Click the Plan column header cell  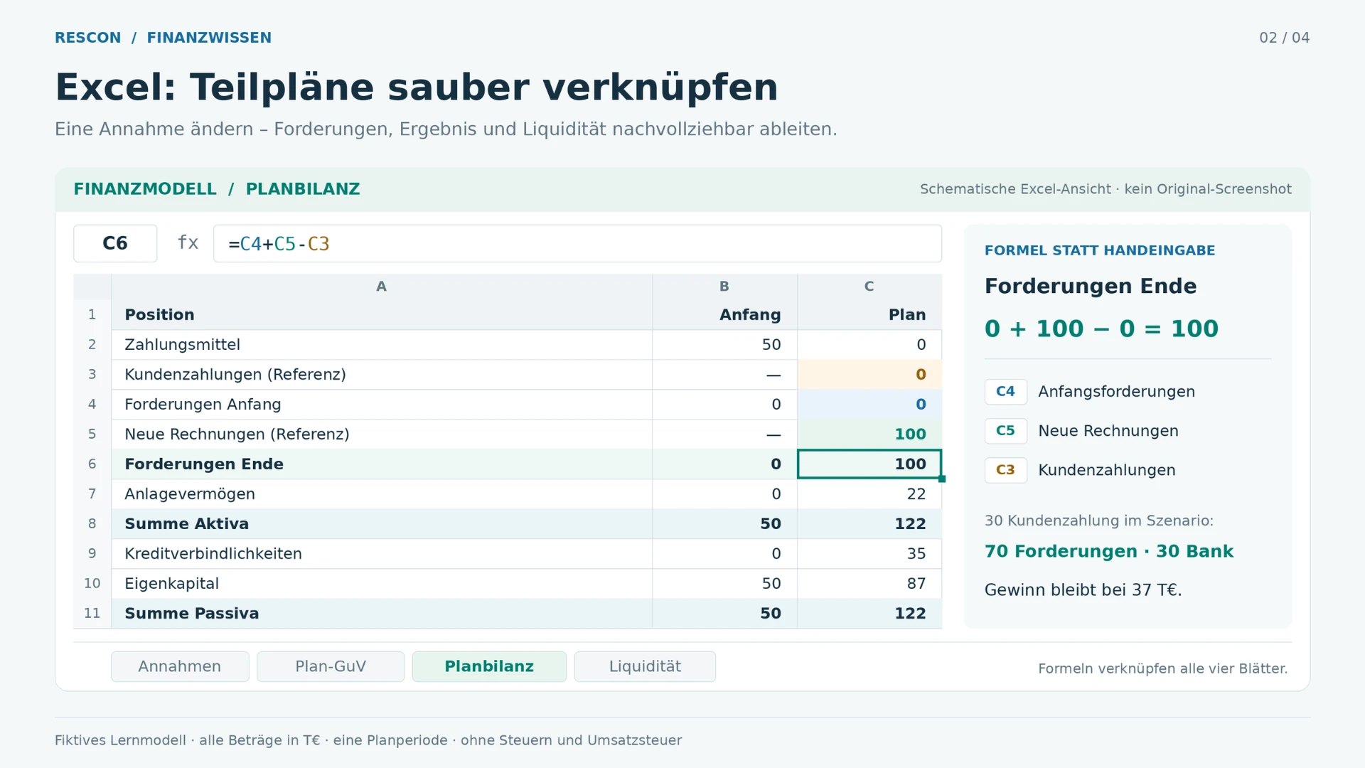869,314
